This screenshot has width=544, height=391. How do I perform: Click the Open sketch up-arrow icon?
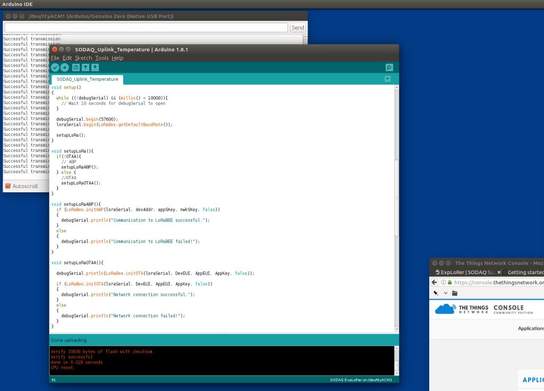pos(86,67)
